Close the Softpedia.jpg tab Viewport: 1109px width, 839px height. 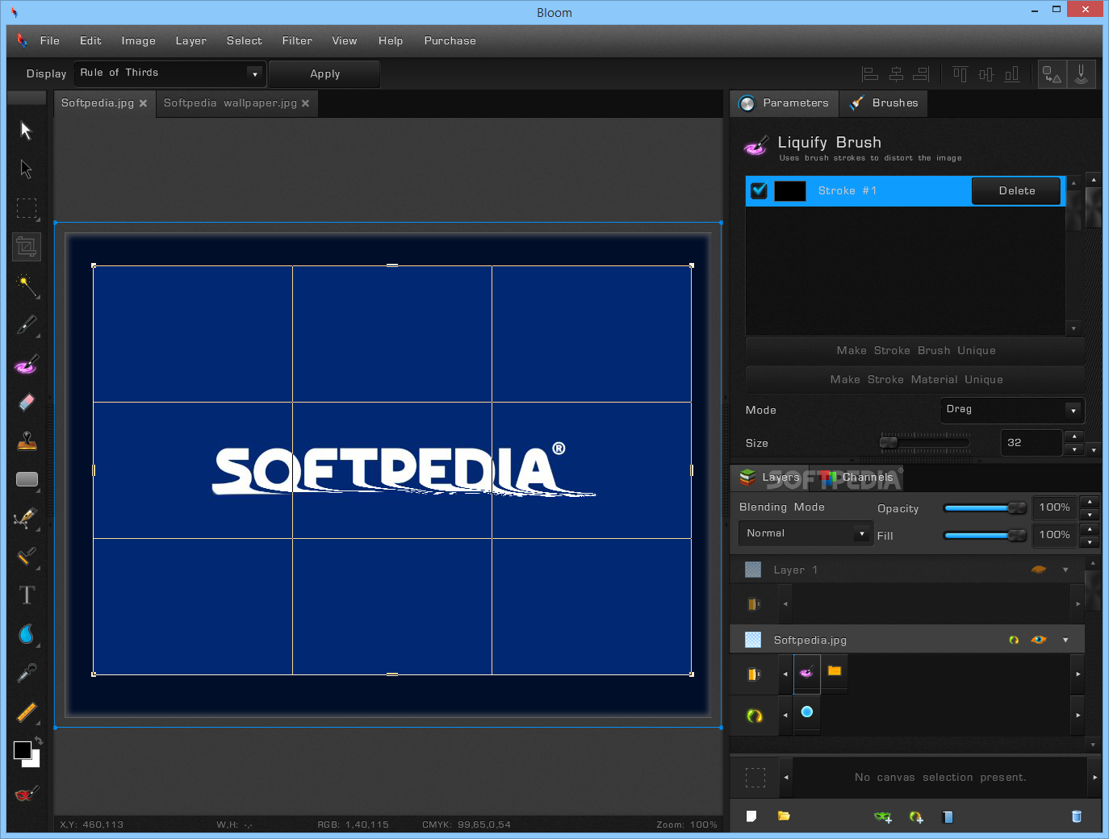pos(143,103)
